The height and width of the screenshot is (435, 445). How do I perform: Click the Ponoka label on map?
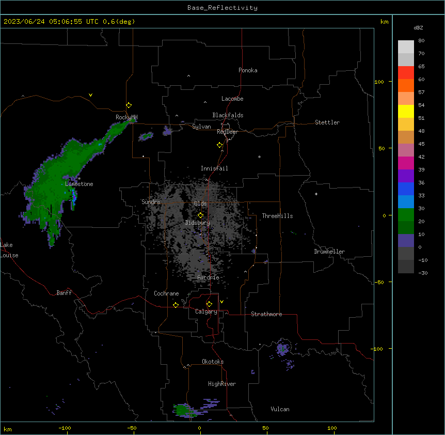(248, 70)
